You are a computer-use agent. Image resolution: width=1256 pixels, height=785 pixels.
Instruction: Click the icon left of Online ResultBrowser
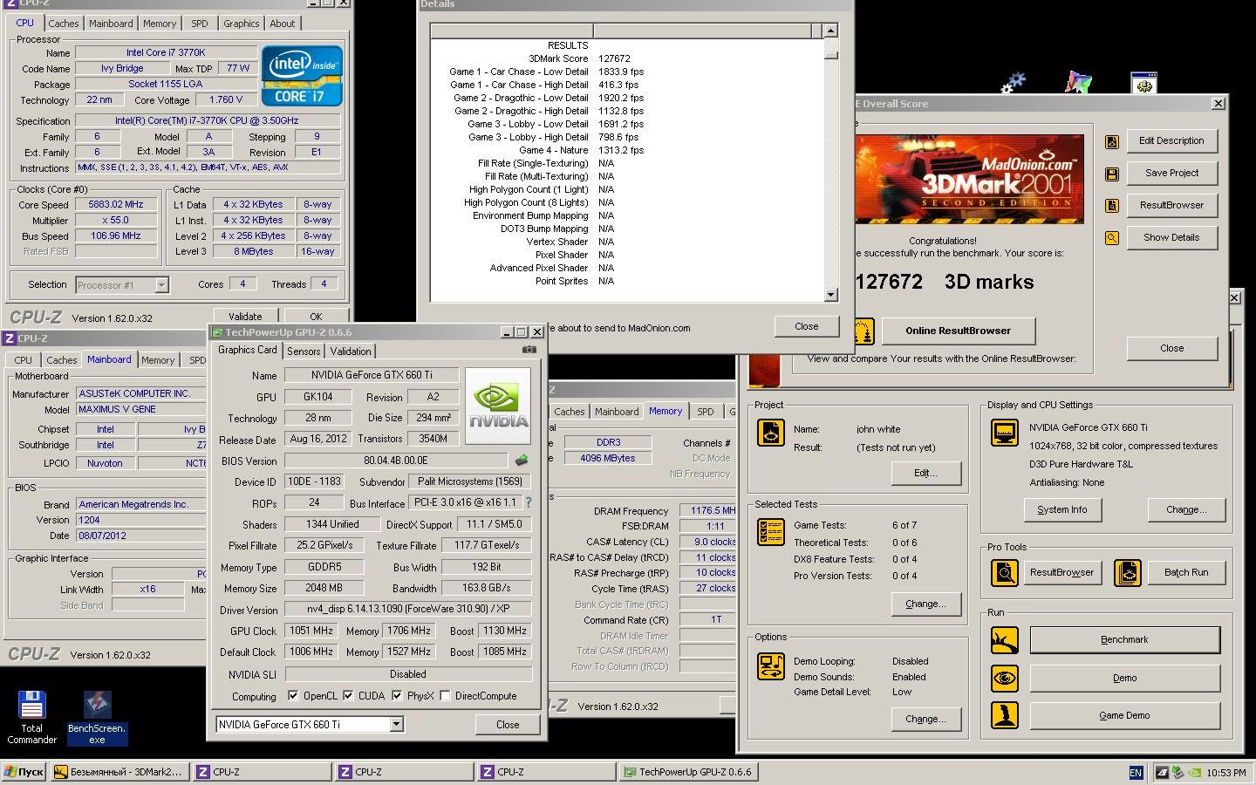[x=863, y=331]
